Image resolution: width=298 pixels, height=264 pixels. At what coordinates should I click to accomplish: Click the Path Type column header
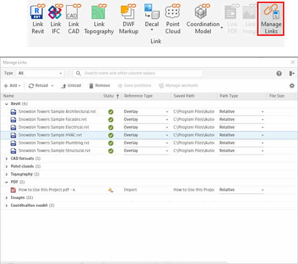[x=242, y=96]
